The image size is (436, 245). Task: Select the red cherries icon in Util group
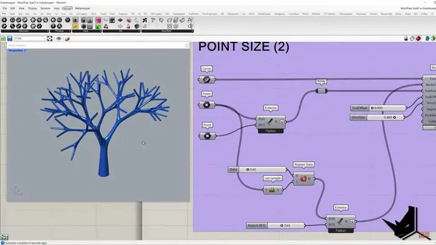106,26
